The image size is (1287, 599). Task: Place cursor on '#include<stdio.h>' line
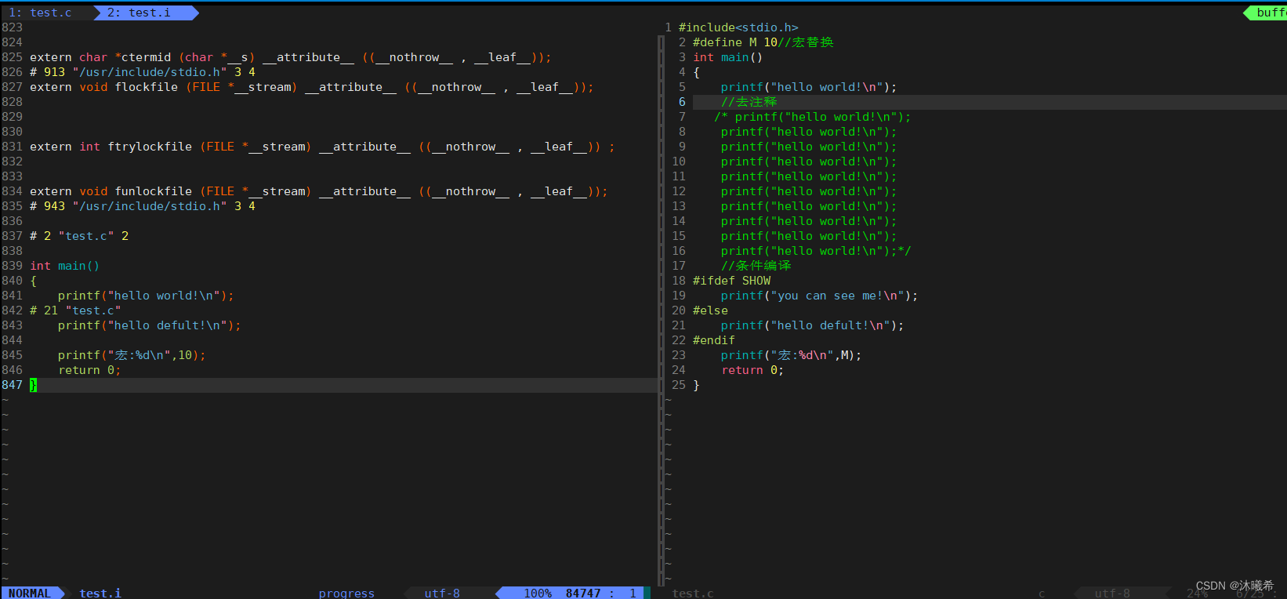pos(738,27)
